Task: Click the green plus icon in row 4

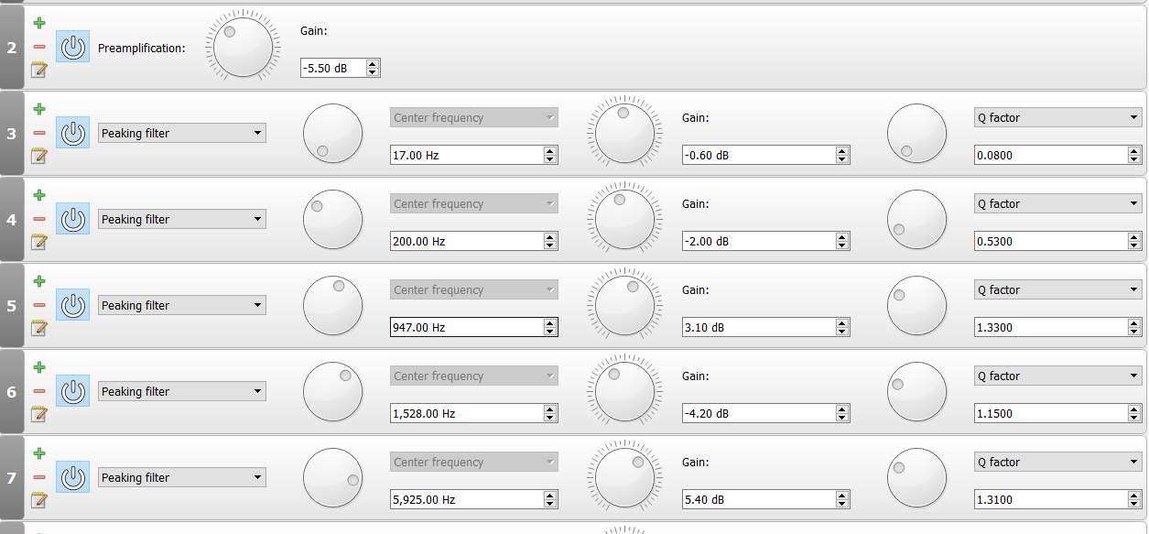Action: [38, 195]
